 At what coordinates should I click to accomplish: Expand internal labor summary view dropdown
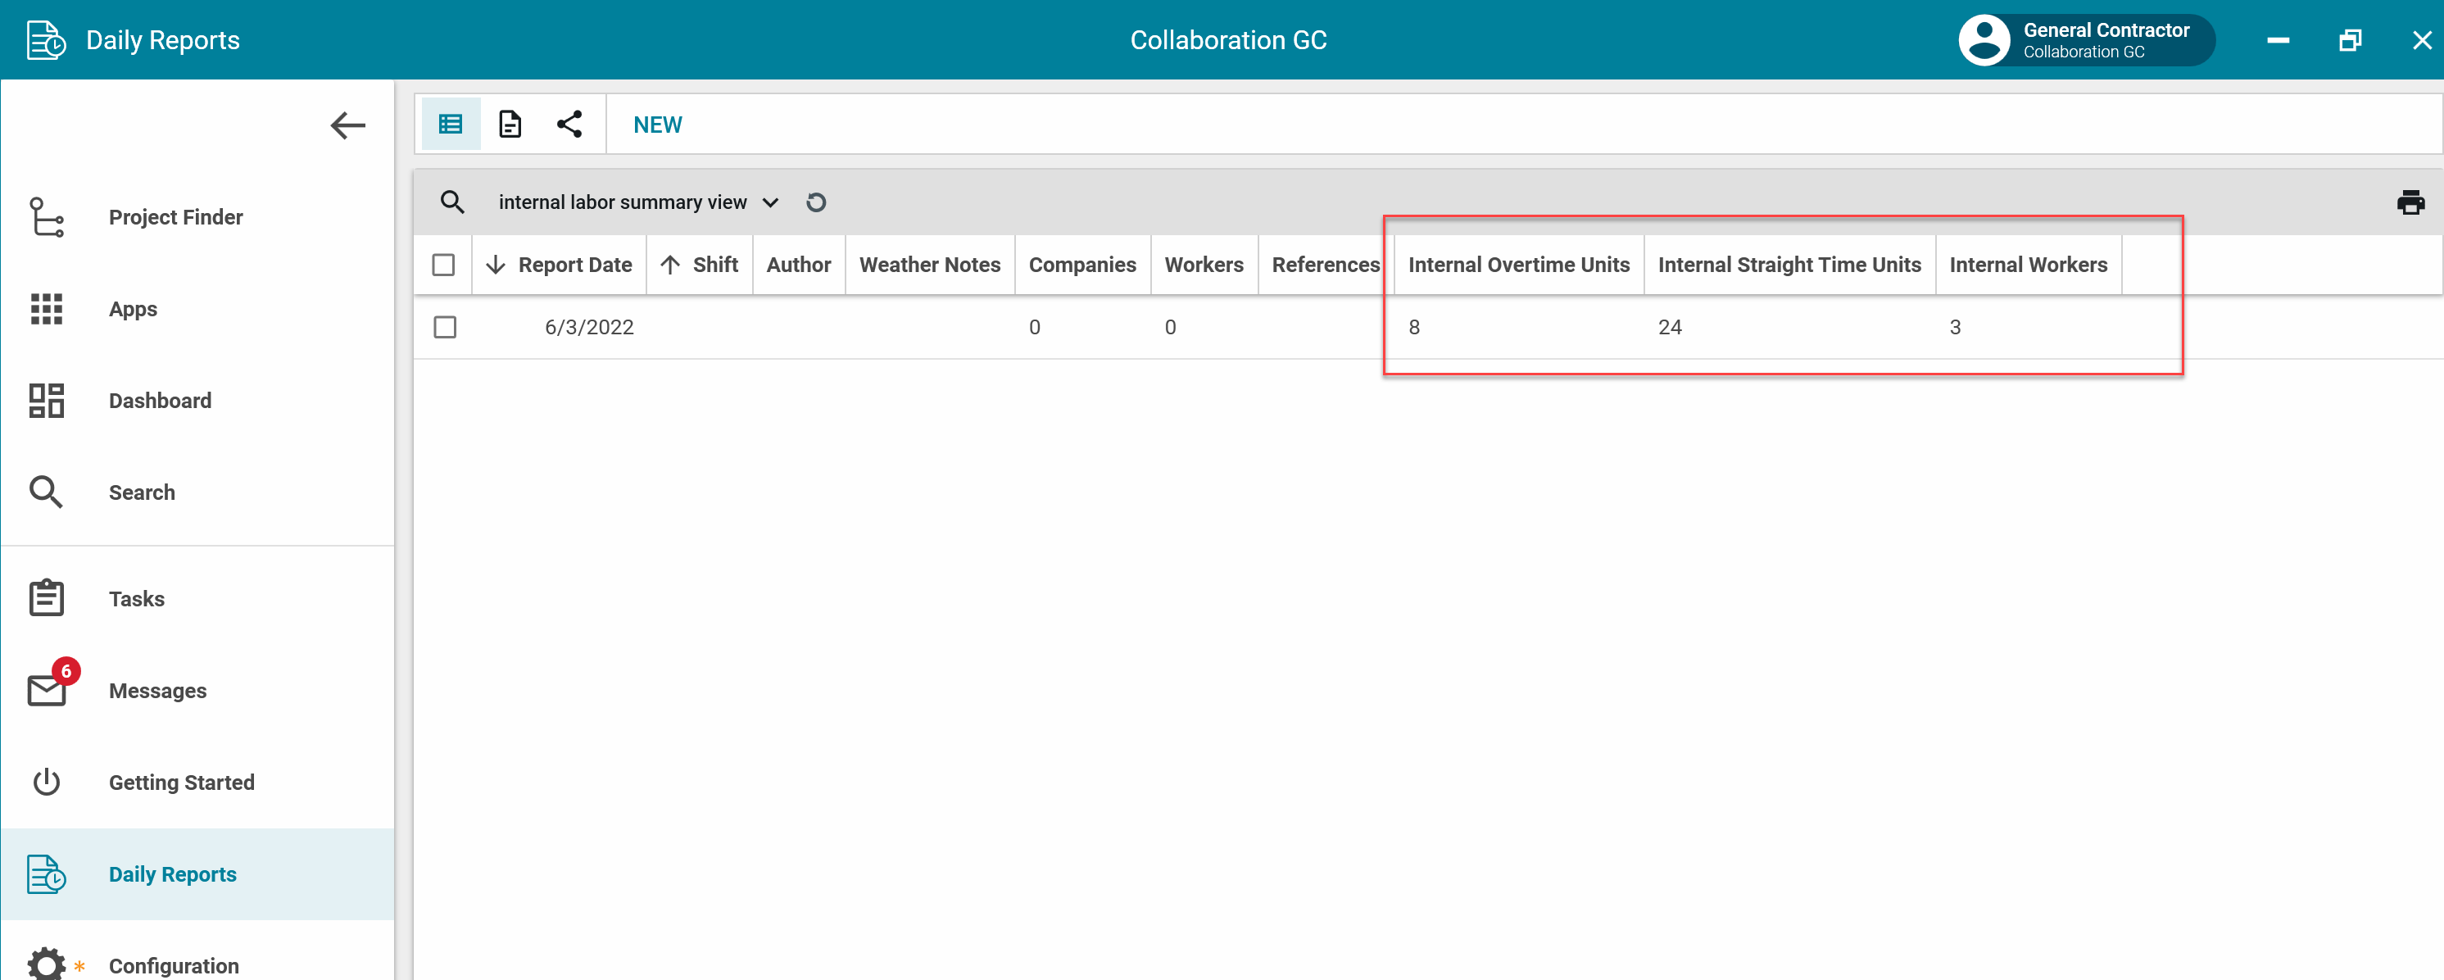point(770,202)
